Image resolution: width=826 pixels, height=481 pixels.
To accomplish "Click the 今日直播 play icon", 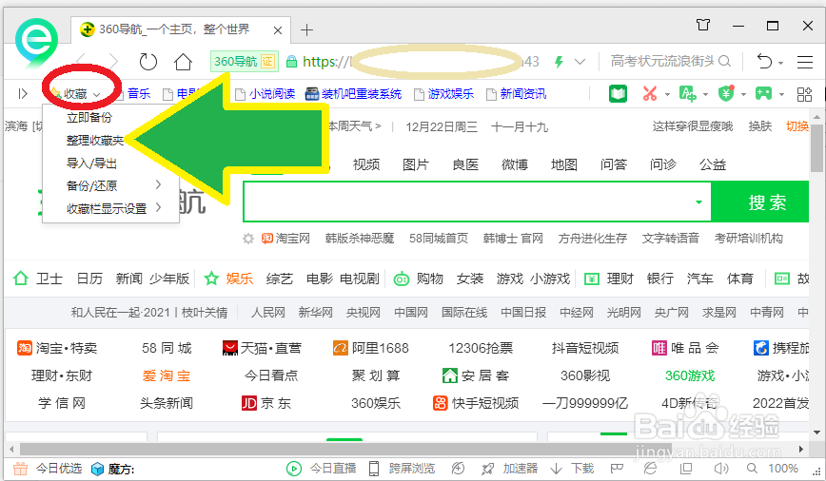I will pyautogui.click(x=293, y=469).
